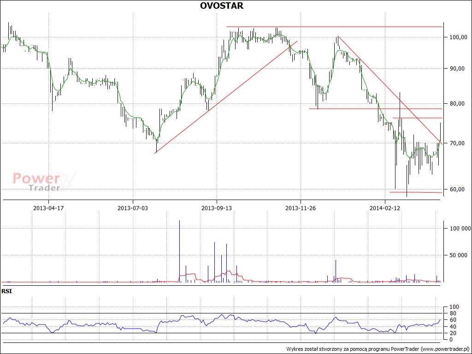Open the powertrader.pl footer credit text

coord(378,349)
